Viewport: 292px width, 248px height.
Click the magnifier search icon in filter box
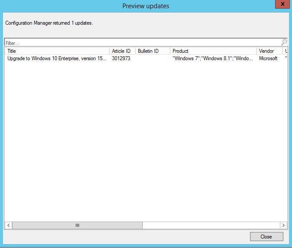[284, 42]
